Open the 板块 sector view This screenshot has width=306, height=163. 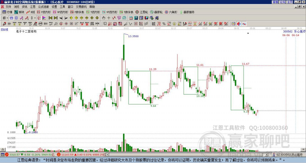[19, 12]
